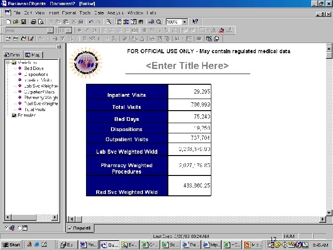Save the document with the floppy disk icon
The height and width of the screenshot is (250, 333).
(24, 21)
